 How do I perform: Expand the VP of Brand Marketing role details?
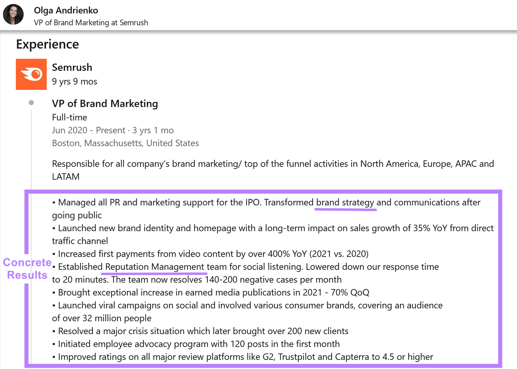tap(105, 104)
